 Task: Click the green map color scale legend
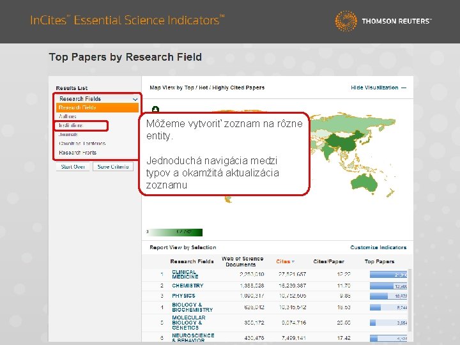pos(174,233)
